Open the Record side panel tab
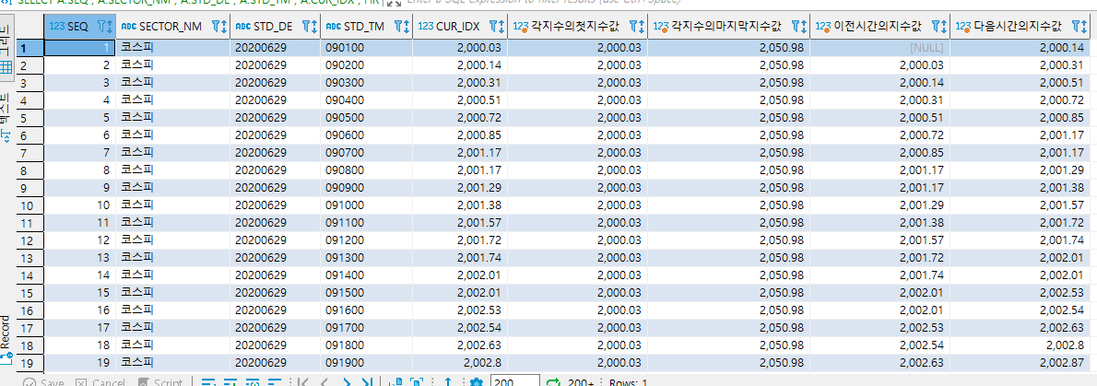The height and width of the screenshot is (386, 1097). (x=6, y=341)
